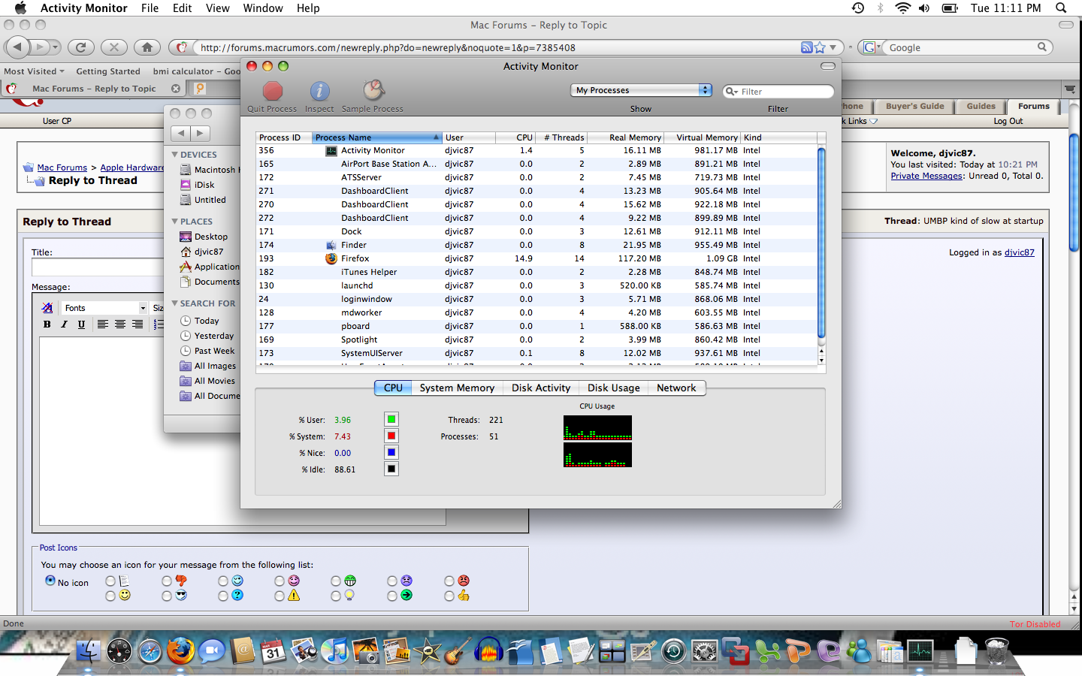Click the Wi-Fi status icon
The height and width of the screenshot is (676, 1082).
tap(902, 8)
